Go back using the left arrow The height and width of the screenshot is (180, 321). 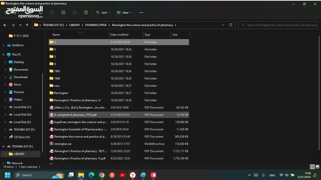tap(5, 25)
